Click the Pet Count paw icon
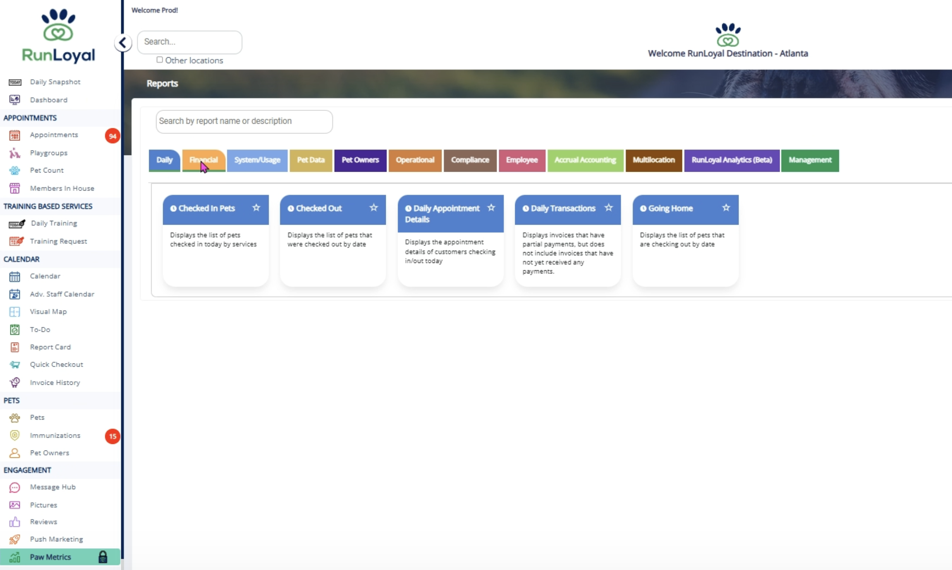Image resolution: width=952 pixels, height=570 pixels. pos(15,171)
